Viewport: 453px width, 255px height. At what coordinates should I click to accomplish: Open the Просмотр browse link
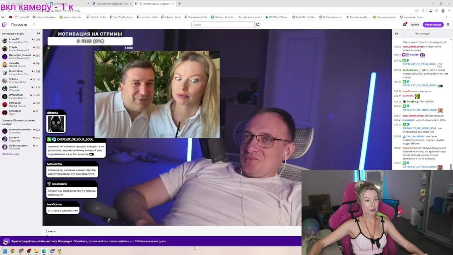coord(19,25)
